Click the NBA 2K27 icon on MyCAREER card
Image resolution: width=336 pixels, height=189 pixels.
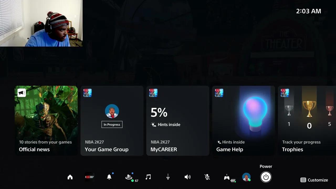tap(153, 93)
